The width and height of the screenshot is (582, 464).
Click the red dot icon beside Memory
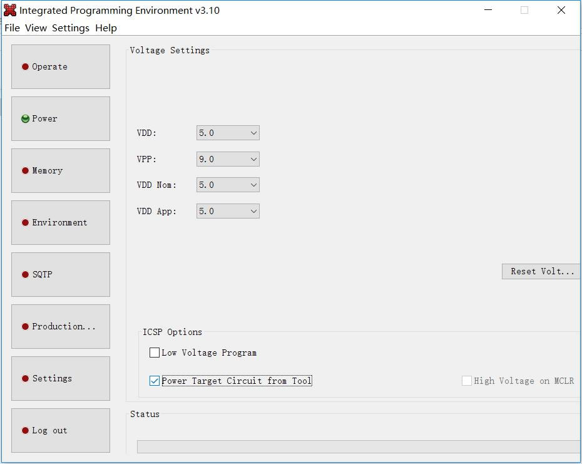tap(26, 171)
